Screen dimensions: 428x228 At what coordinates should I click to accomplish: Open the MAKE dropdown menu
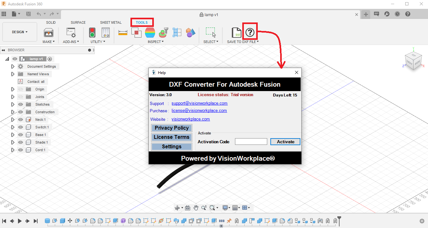(49, 42)
